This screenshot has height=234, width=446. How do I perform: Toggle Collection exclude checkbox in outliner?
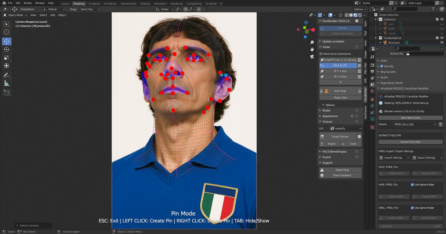tap(437, 19)
